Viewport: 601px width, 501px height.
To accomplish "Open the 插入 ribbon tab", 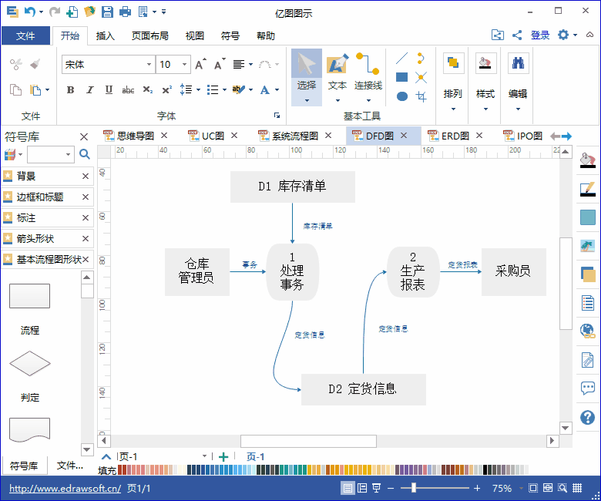I will [x=105, y=35].
